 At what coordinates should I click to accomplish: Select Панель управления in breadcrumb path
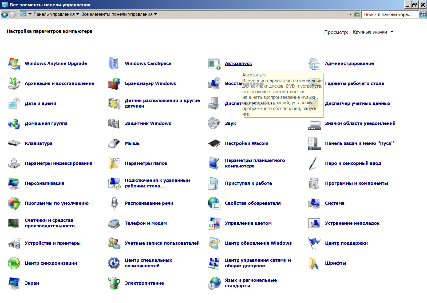pyautogui.click(x=54, y=14)
